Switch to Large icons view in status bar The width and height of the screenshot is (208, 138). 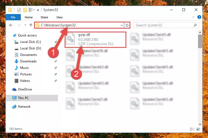coord(198,129)
